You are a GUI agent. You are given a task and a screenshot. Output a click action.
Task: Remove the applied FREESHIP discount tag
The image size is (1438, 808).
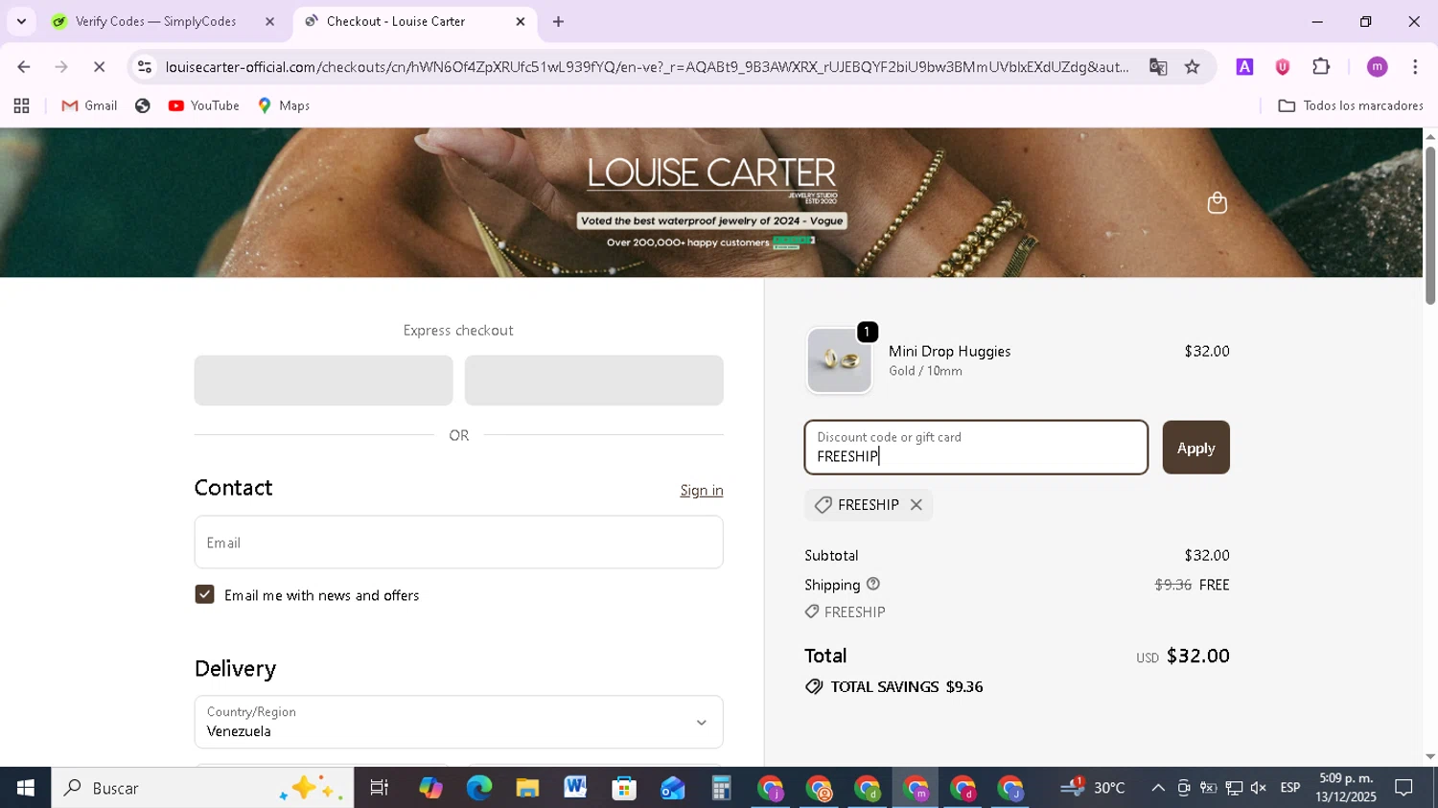click(x=916, y=505)
